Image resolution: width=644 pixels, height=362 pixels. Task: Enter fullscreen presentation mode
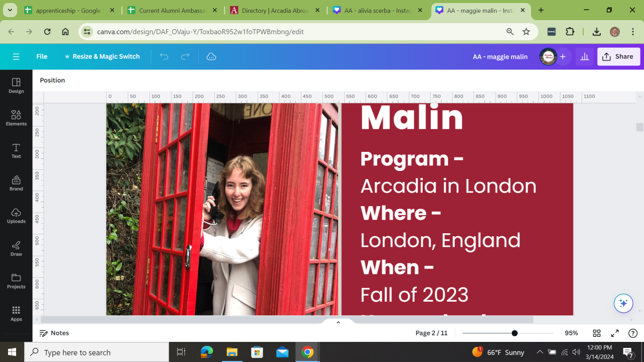point(615,333)
